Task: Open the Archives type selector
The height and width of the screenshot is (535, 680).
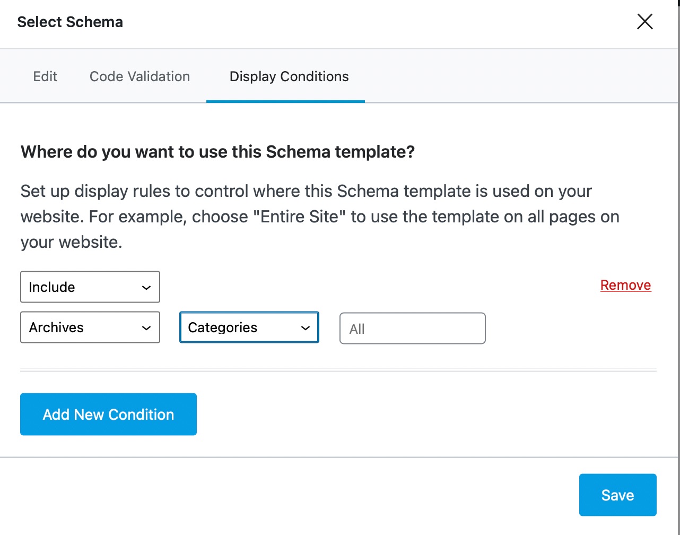Action: point(90,327)
